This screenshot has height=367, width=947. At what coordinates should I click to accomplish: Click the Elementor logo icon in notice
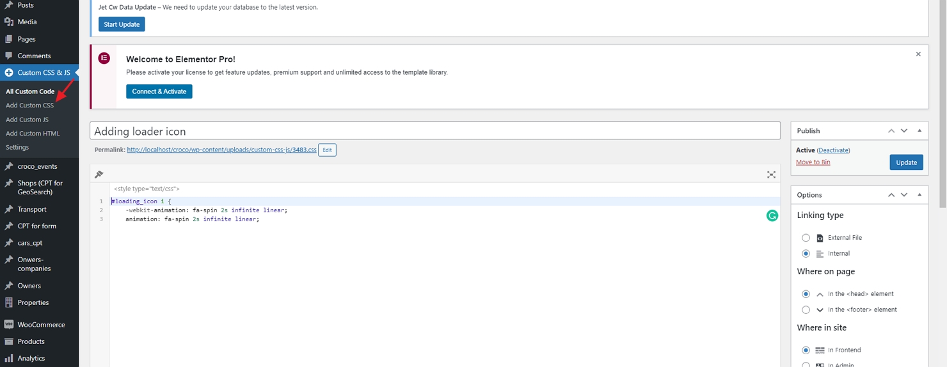[x=104, y=58]
